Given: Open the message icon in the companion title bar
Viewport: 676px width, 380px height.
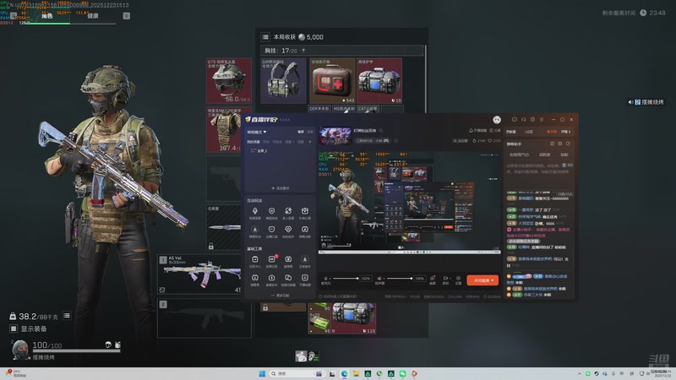Looking at the screenshot, I should tap(515, 119).
